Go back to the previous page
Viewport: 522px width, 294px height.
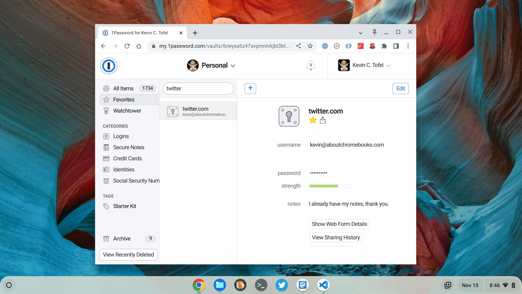click(103, 46)
